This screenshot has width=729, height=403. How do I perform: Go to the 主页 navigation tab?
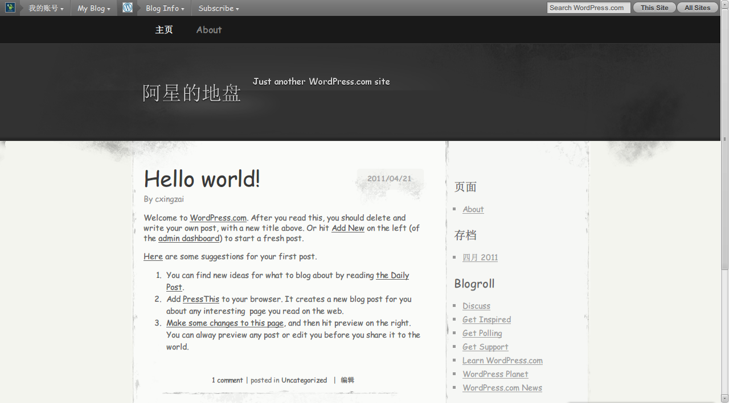[164, 30]
